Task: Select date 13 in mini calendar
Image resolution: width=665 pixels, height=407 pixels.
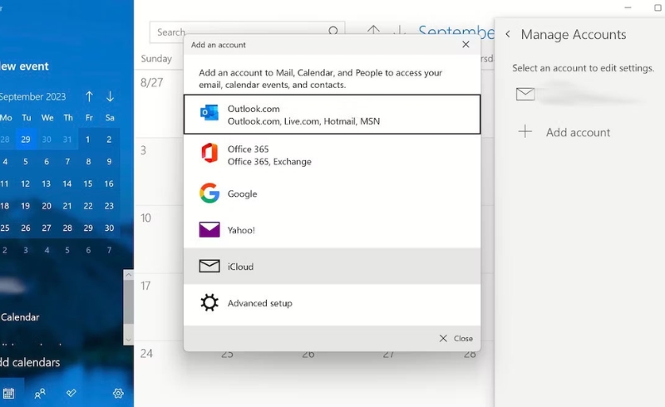Action: point(47,184)
